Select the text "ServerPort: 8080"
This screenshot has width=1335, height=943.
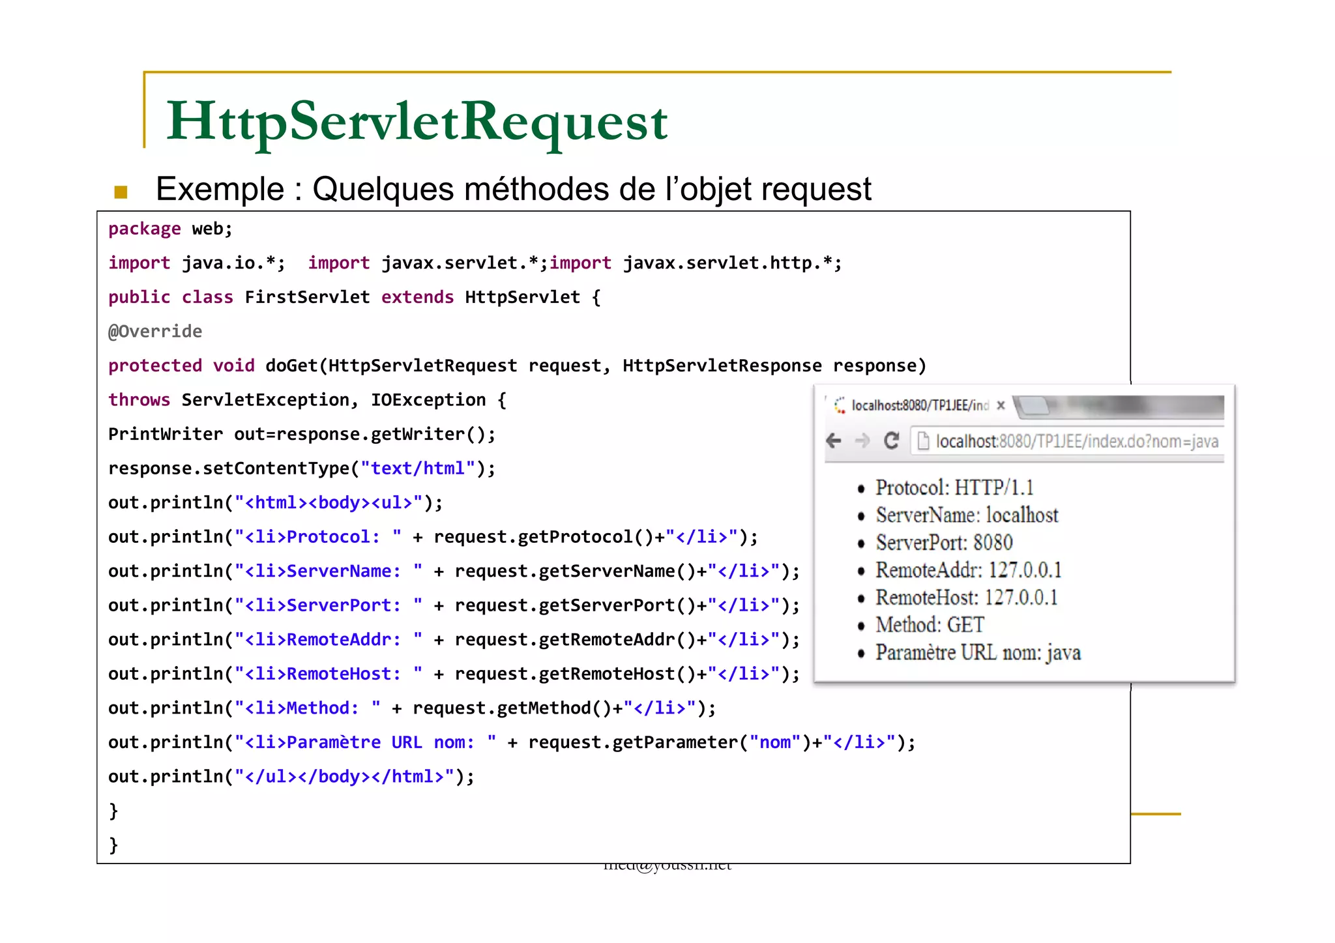coord(944,542)
